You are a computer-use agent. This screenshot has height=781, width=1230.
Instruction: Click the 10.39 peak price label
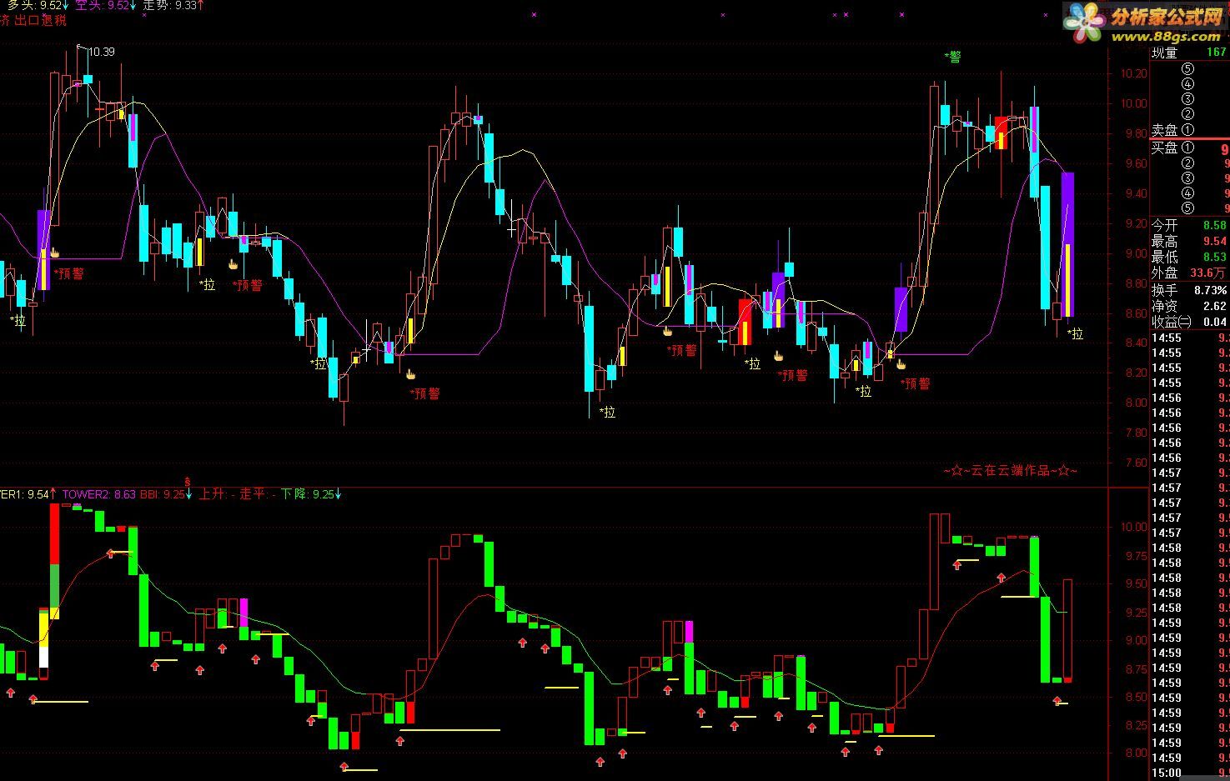click(101, 52)
